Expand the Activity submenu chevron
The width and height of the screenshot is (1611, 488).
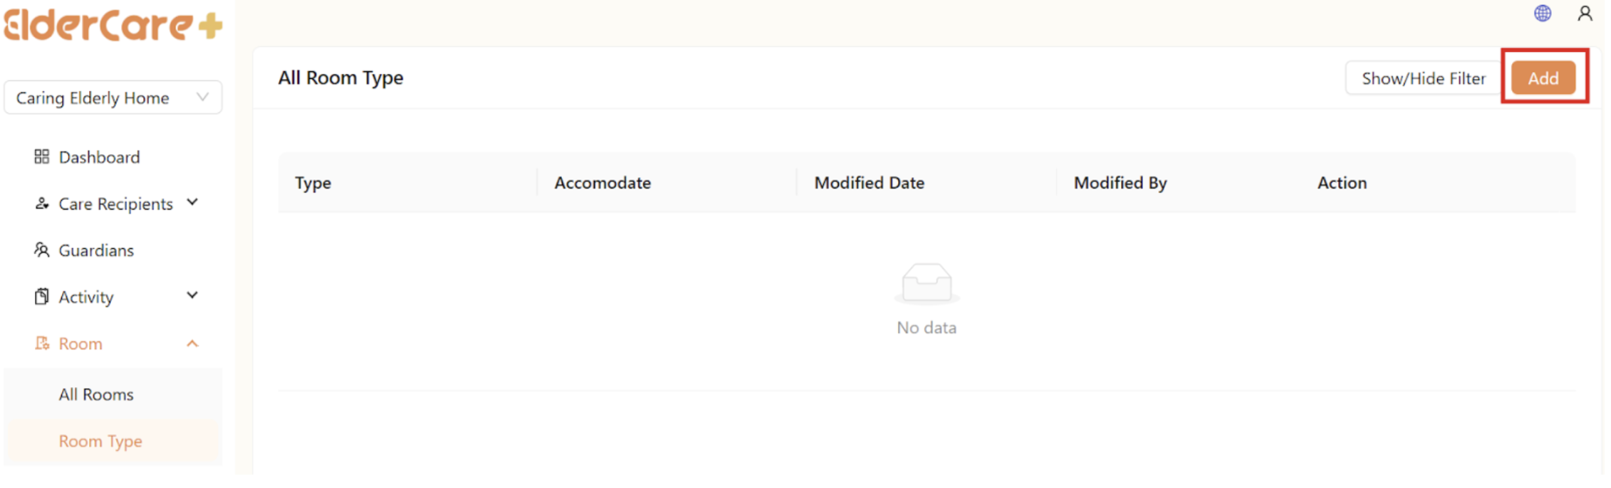coord(192,295)
